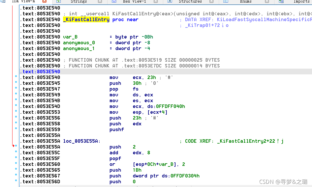Follow the _KiTrap01+72 cross reference
The height and width of the screenshot is (187, 312).
coord(202,25)
